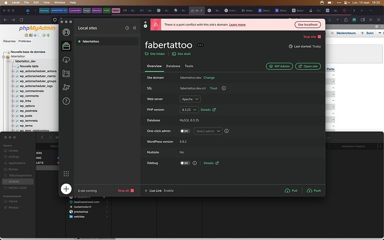Image resolution: width=384 pixels, height=240 pixels.
Task: Open the fabertattoo three-dot options menu
Action: (x=200, y=45)
